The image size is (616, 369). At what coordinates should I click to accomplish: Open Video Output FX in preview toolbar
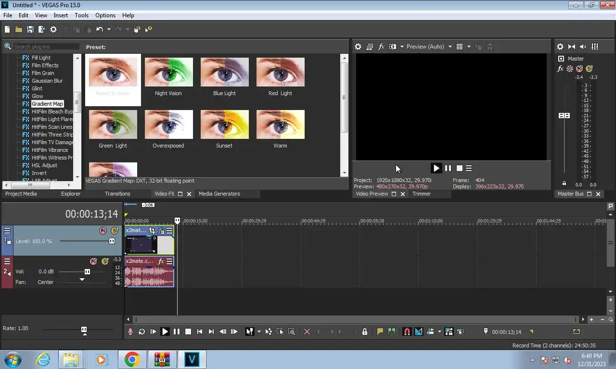(x=381, y=47)
